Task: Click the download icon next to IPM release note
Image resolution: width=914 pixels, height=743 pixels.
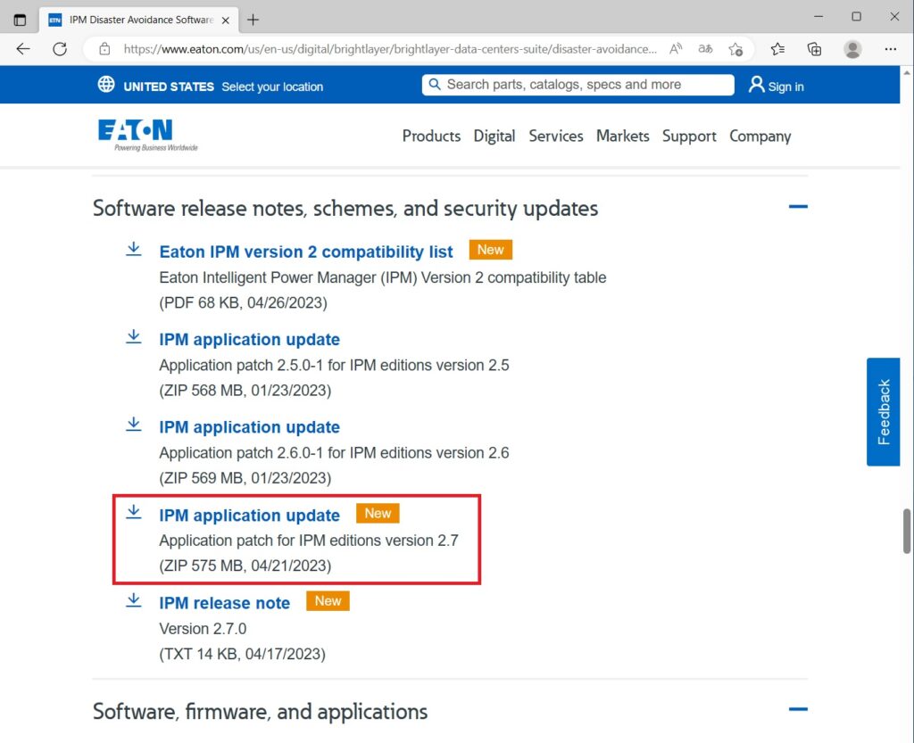Action: point(133,600)
